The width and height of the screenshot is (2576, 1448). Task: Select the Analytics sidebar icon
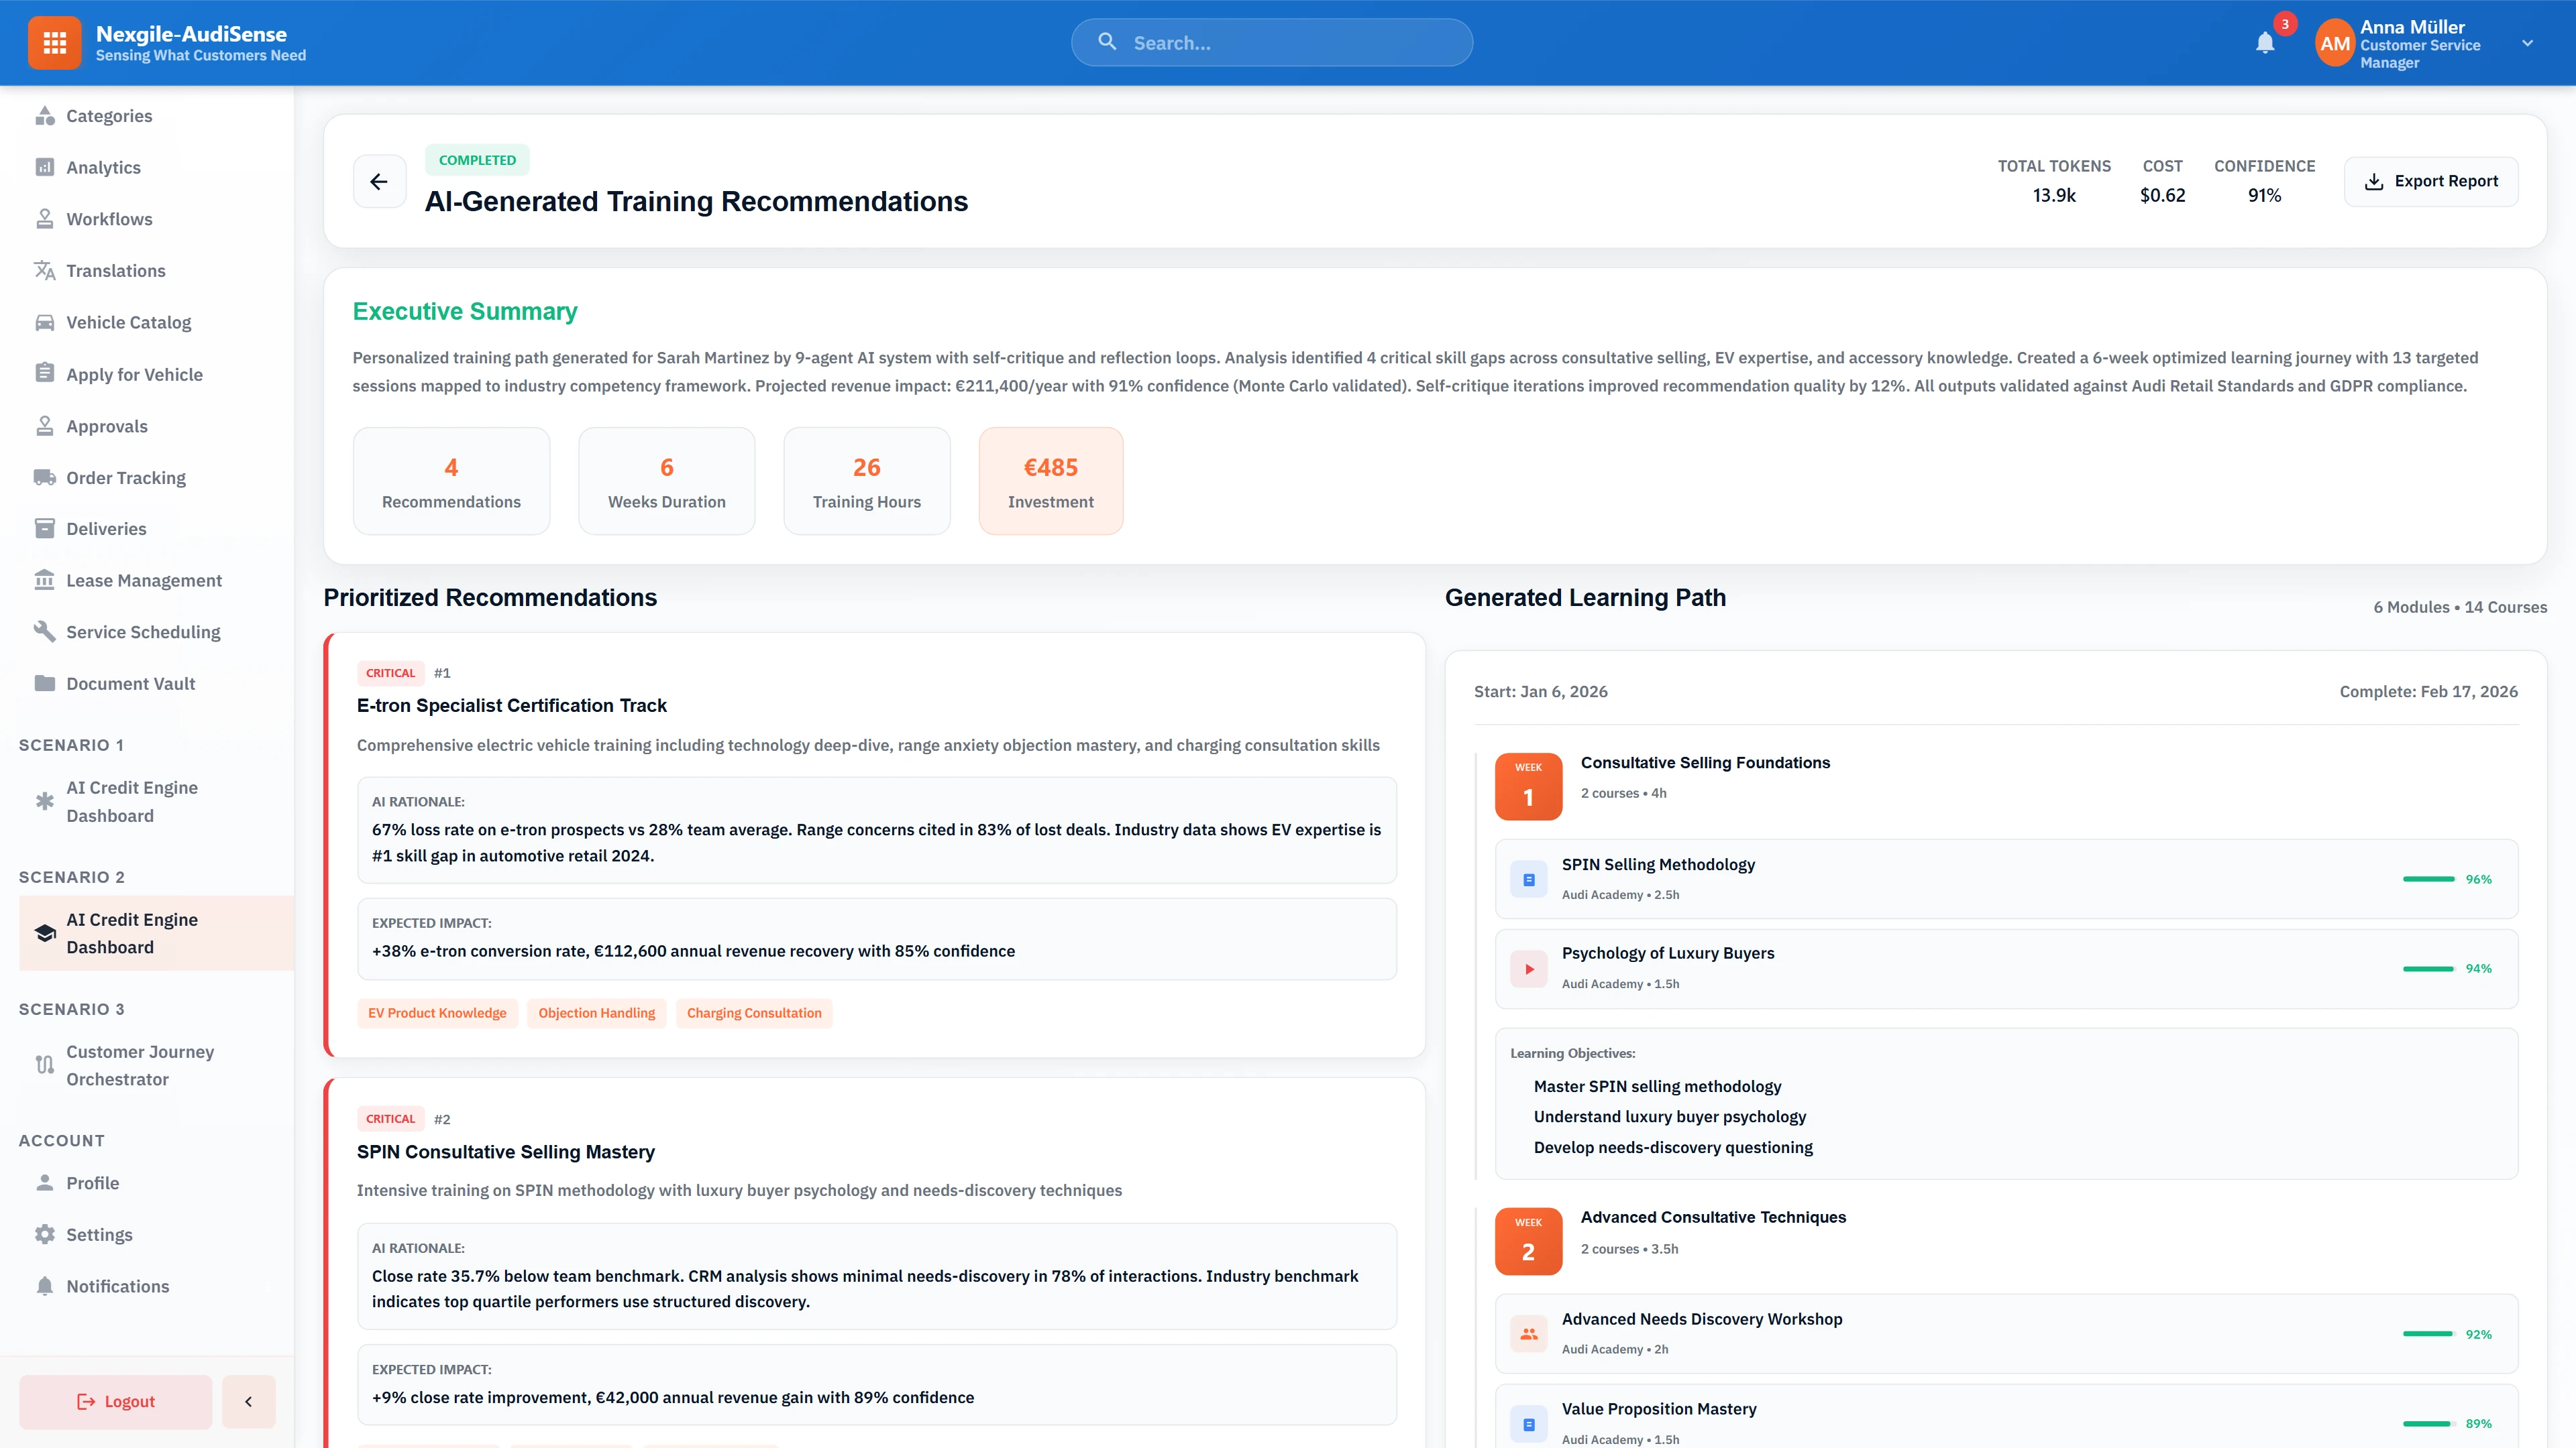tap(45, 167)
